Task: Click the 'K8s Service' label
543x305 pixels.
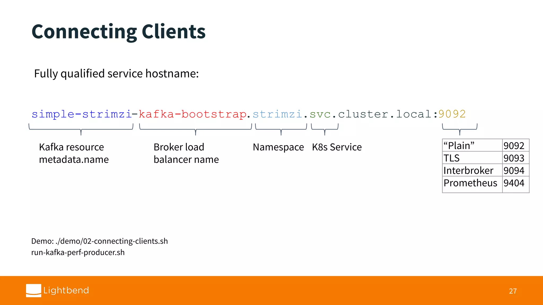Action: [x=337, y=147]
